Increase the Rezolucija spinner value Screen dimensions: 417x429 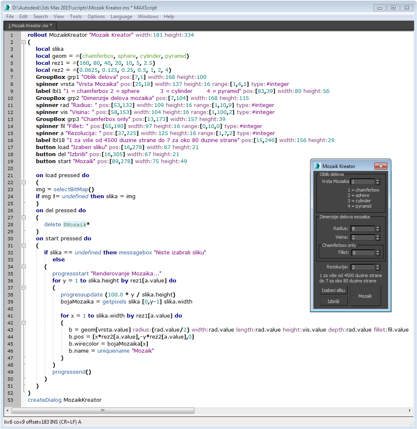(377, 265)
